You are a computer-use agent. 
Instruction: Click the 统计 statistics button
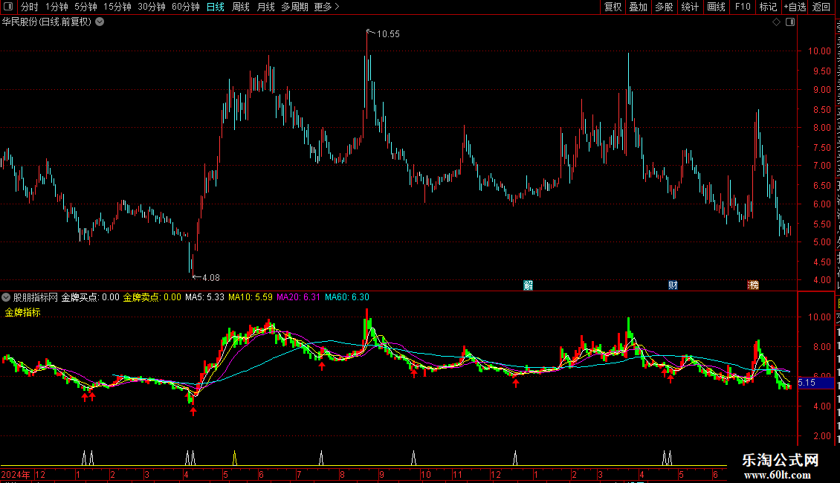[x=690, y=7]
